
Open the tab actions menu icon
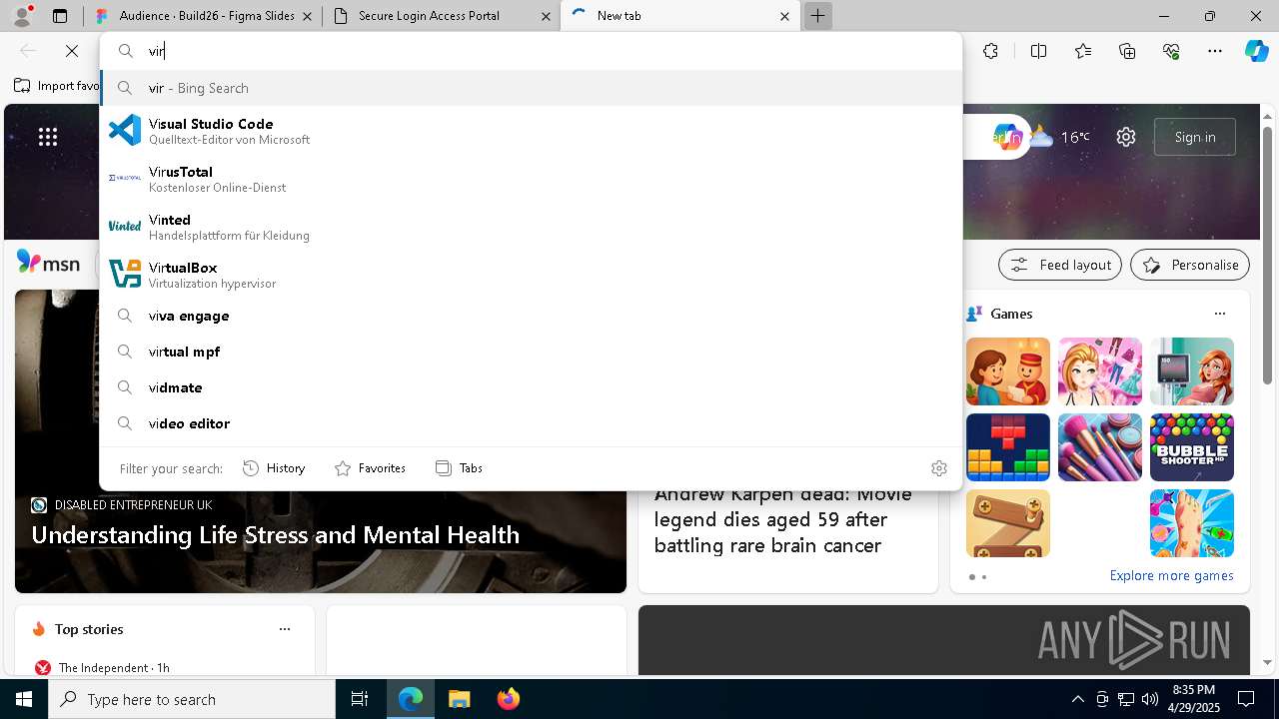point(60,16)
